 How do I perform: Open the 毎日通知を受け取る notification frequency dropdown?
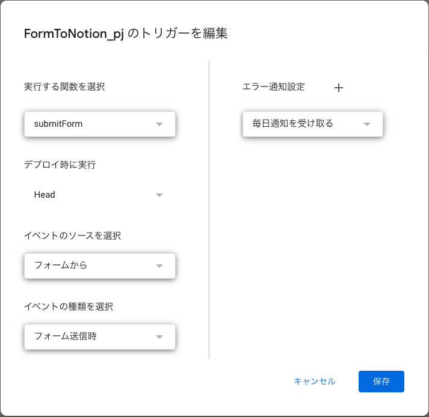click(x=313, y=124)
